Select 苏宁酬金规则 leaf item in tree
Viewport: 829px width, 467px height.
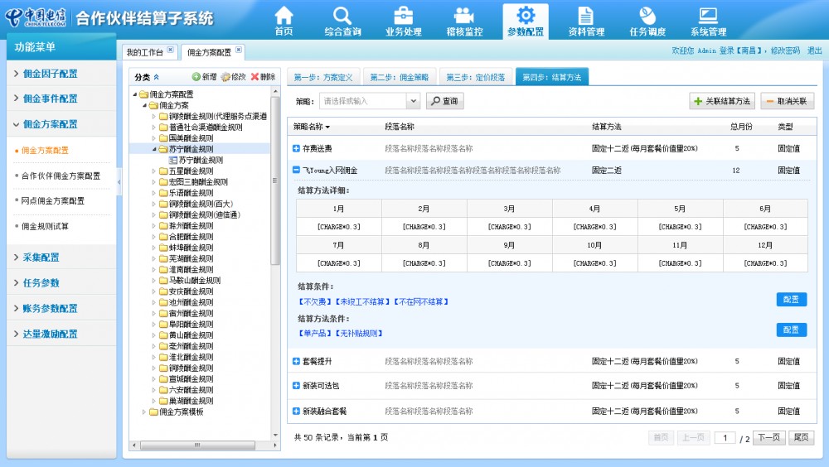(x=201, y=160)
